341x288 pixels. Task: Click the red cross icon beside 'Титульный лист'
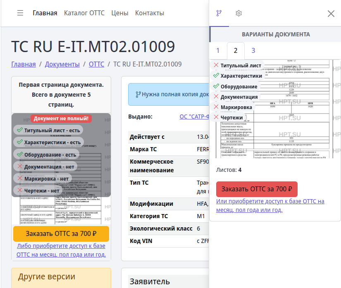[x=216, y=65]
